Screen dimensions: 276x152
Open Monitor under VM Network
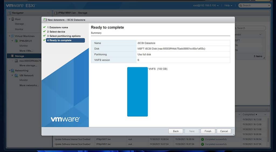24,80
